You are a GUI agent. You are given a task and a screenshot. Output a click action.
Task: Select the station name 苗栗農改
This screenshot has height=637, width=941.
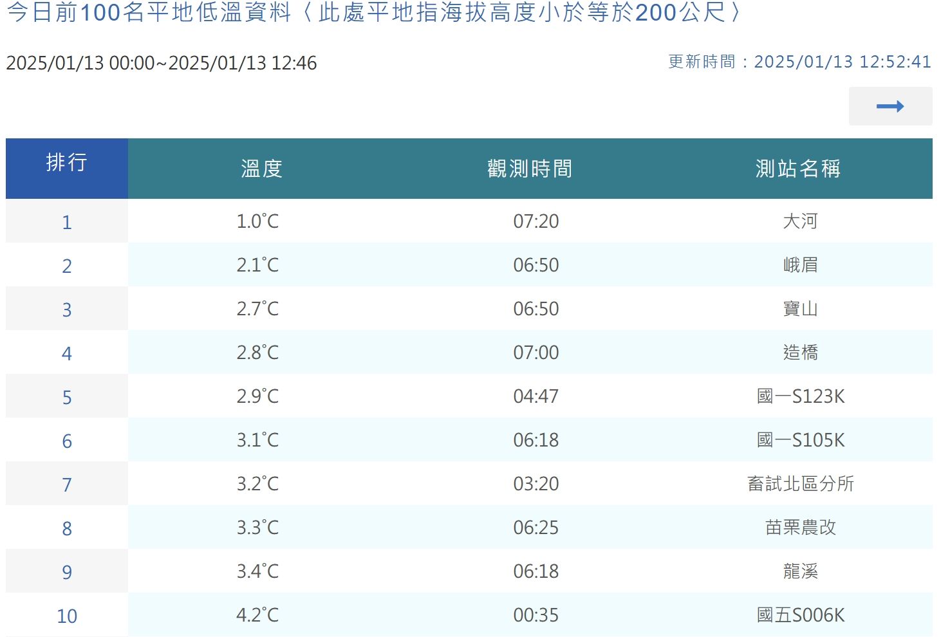tap(800, 528)
